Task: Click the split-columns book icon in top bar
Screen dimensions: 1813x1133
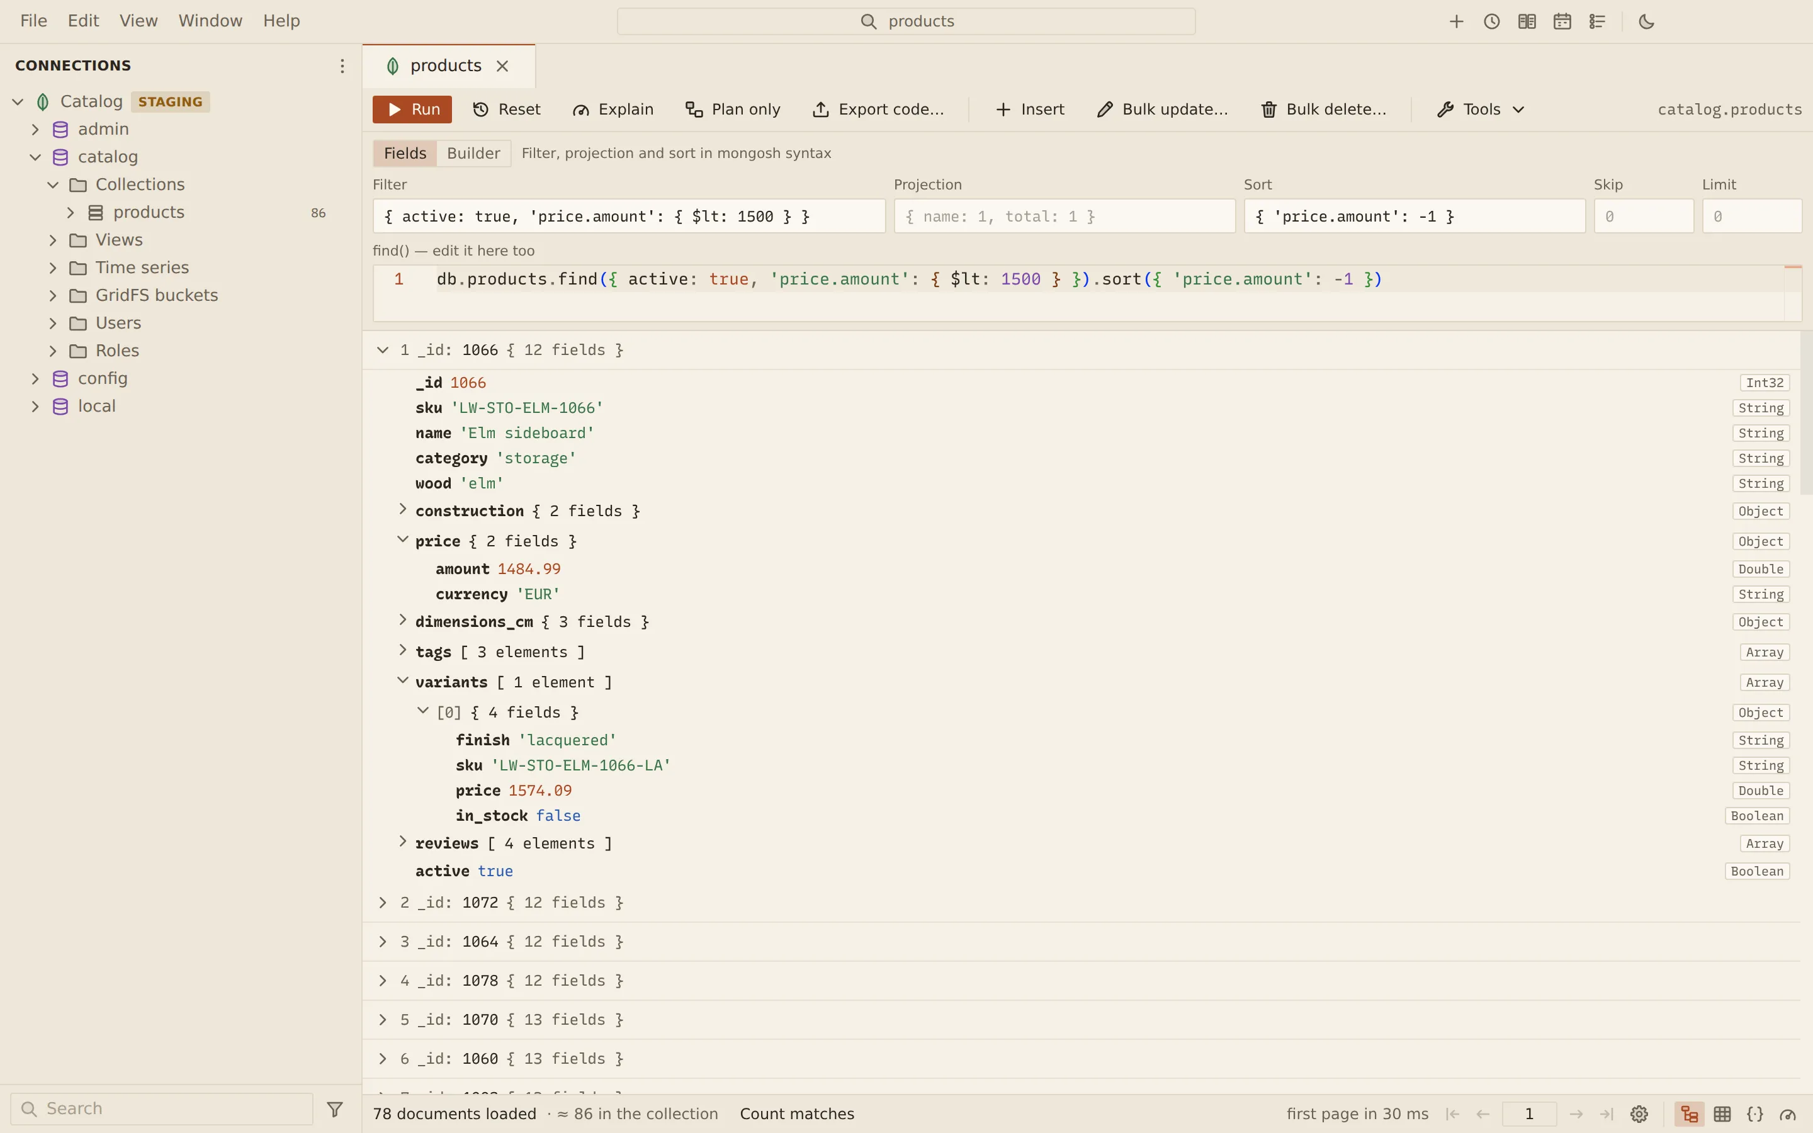Action: (x=1527, y=22)
